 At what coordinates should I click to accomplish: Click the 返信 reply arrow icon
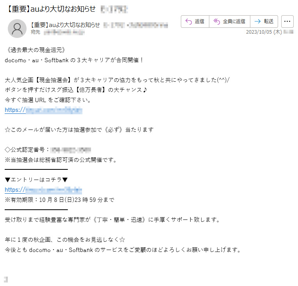pos(189,22)
